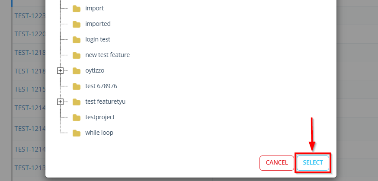The height and width of the screenshot is (181, 378).
Task: Select the test 678976 folder label
Action: pyautogui.click(x=101, y=86)
